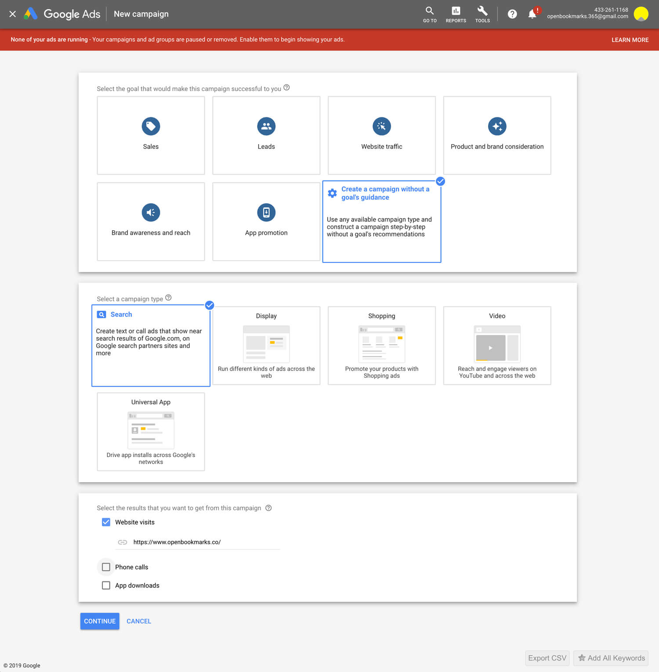
Task: Click the star icon on Add All Keywords
Action: pos(582,657)
